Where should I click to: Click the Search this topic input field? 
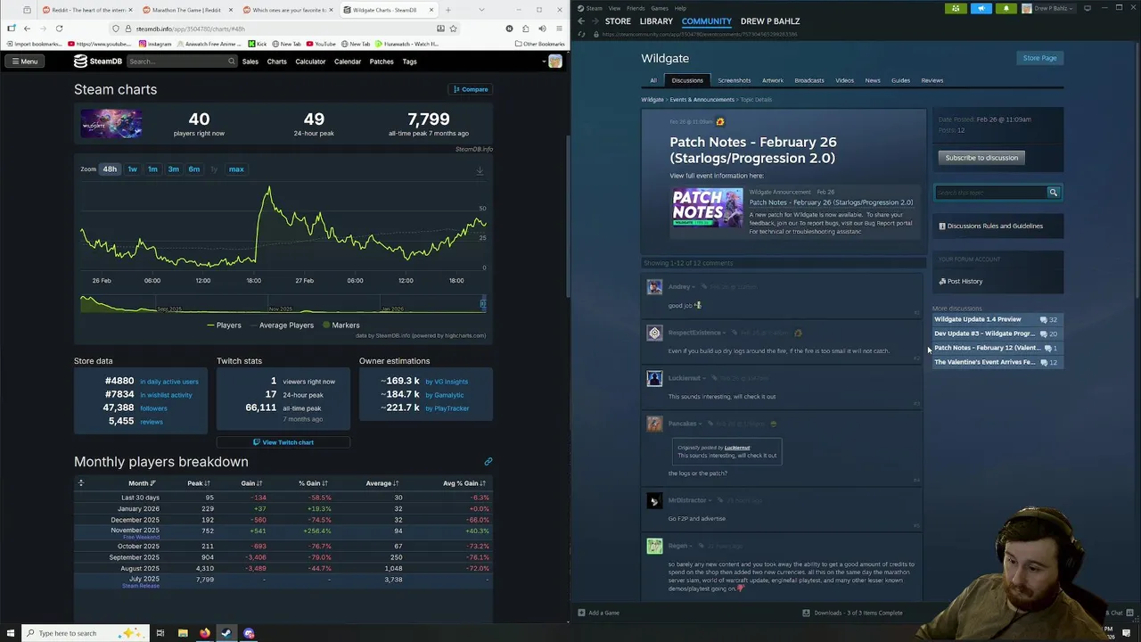click(x=990, y=193)
